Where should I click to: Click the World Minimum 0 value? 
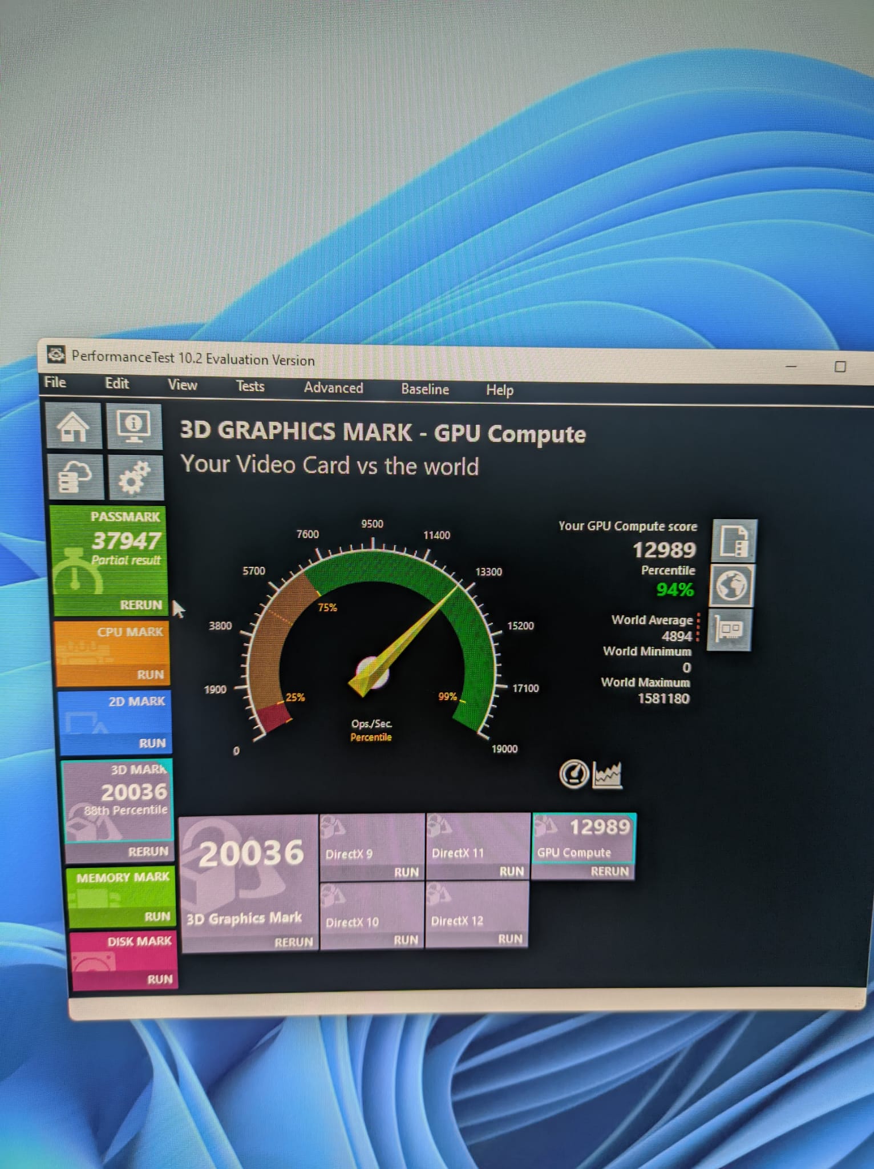point(686,667)
